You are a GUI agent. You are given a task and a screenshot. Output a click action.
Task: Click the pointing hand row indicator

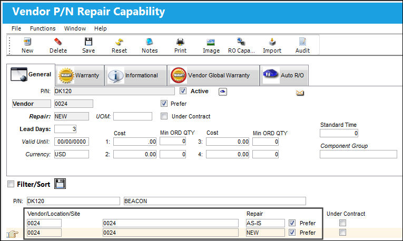click(12, 234)
